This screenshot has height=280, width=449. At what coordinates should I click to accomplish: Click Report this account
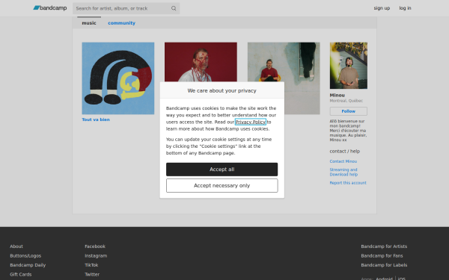348,183
